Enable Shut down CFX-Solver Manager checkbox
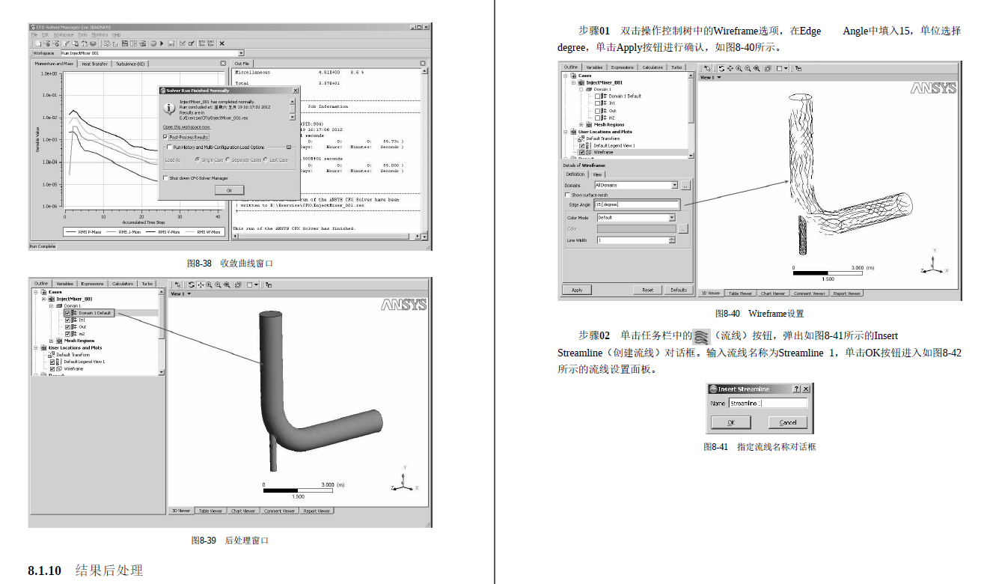Viewport: 996px width, 584px height. point(165,178)
